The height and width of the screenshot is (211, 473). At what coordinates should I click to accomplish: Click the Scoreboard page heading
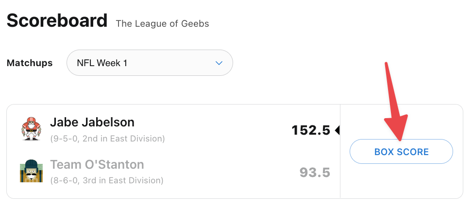pyautogui.click(x=57, y=20)
